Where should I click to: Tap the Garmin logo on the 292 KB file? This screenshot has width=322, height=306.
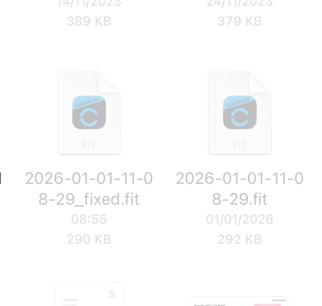click(x=240, y=112)
